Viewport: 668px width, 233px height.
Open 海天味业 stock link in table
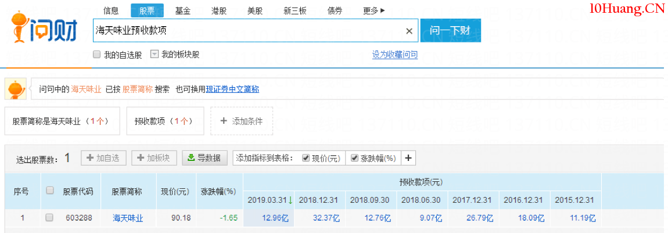tap(128, 218)
